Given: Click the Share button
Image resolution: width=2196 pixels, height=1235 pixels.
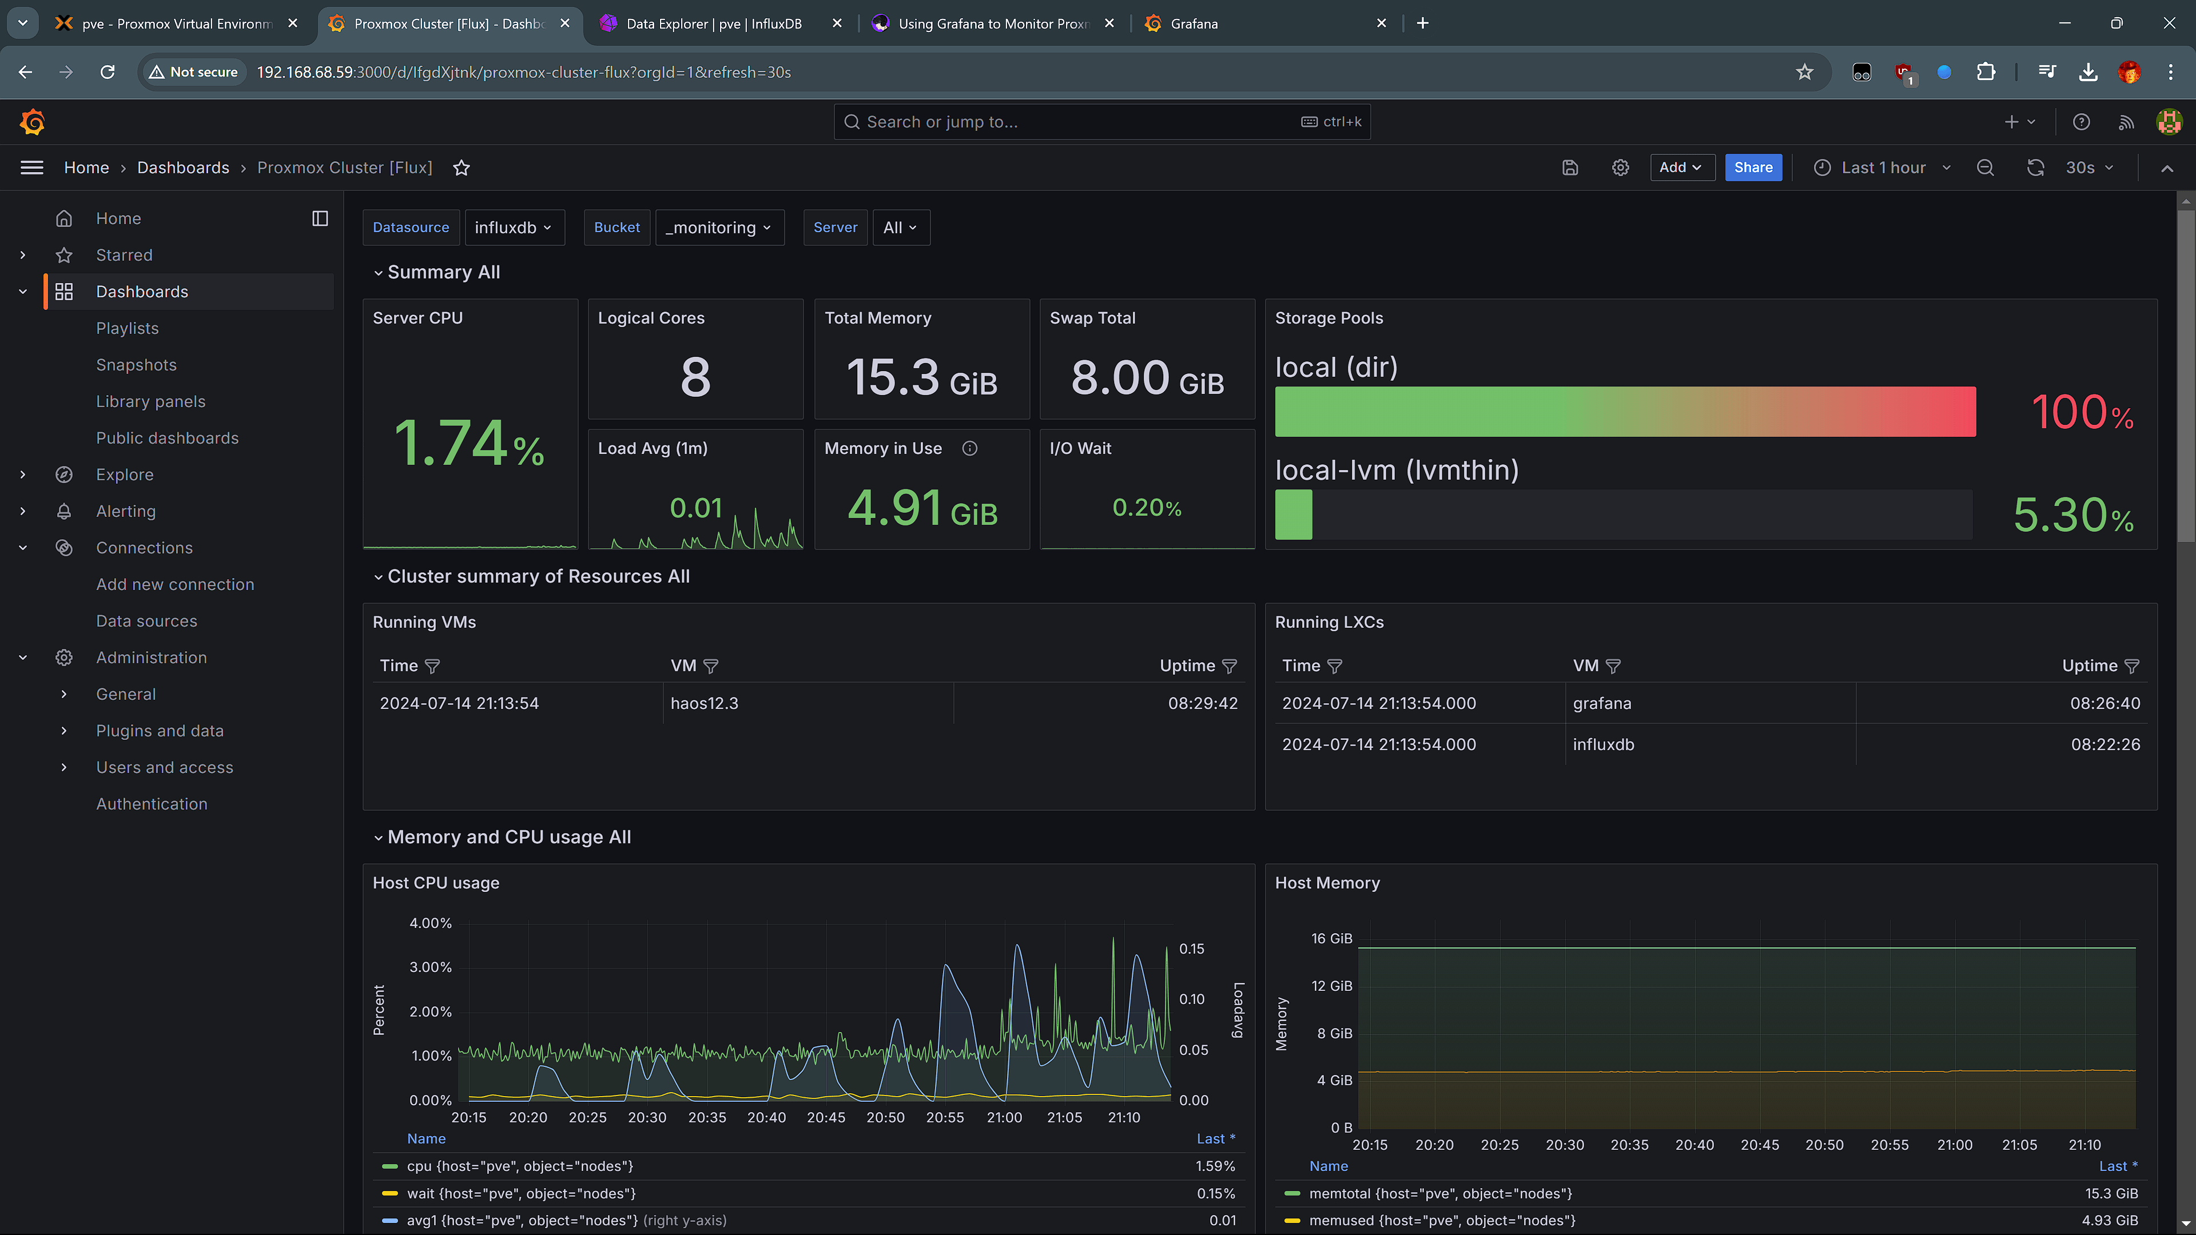Looking at the screenshot, I should pos(1753,168).
